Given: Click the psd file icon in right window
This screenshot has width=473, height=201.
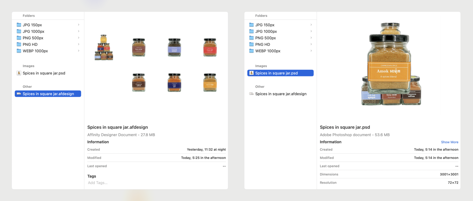Looking at the screenshot, I should coord(251,73).
